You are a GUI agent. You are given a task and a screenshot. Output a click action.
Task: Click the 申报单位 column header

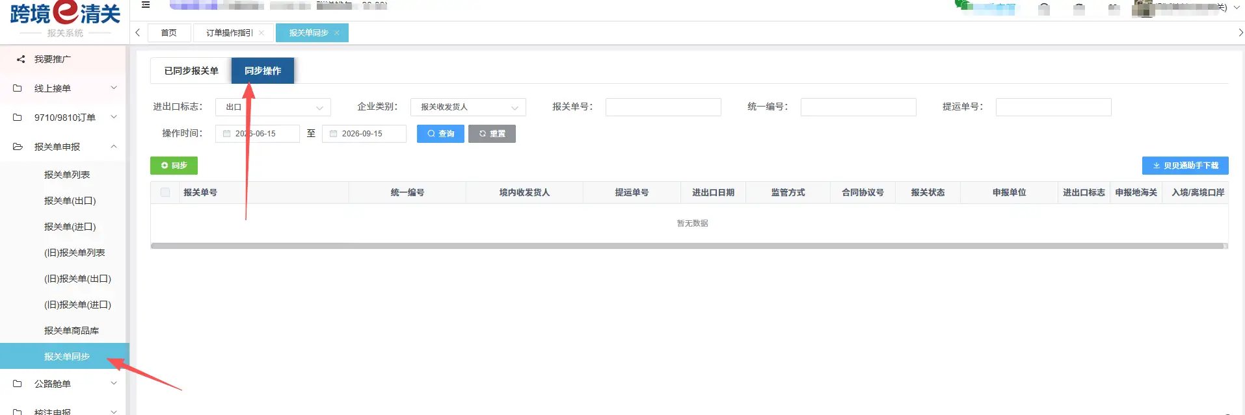1010,192
